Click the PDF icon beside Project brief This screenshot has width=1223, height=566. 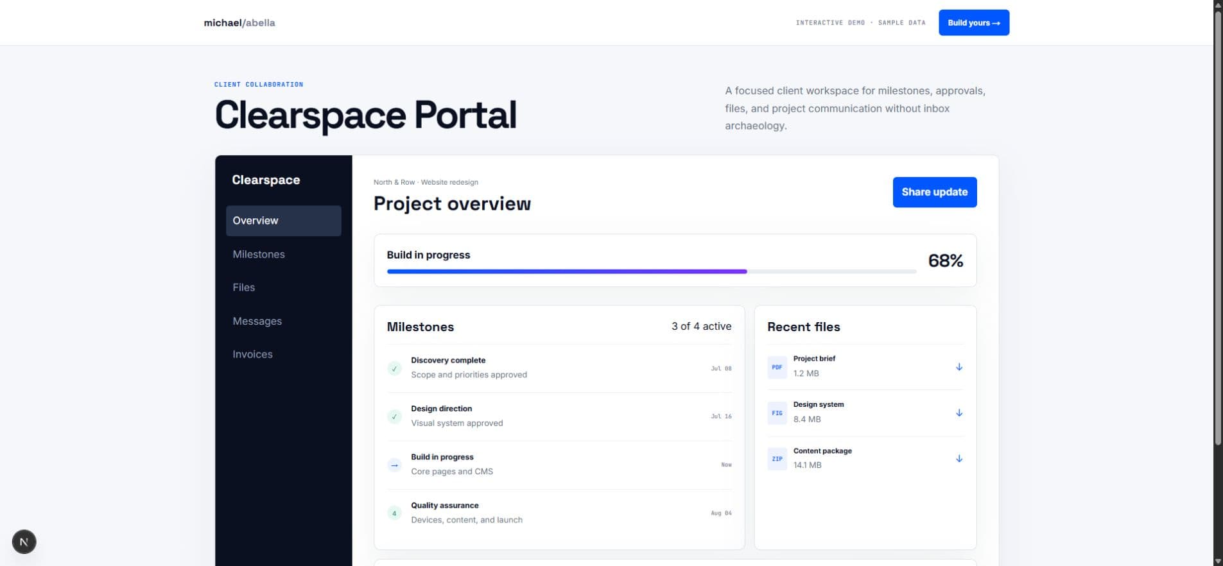pyautogui.click(x=777, y=367)
